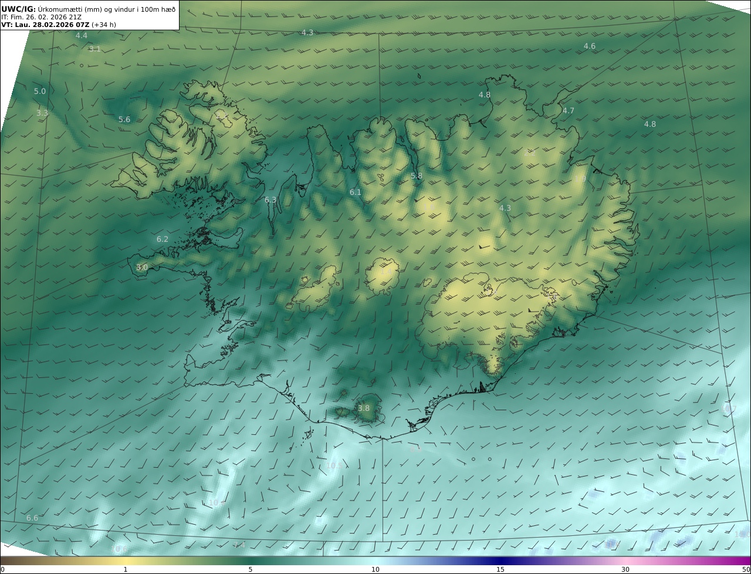
Task: Click the 3.3 value label
Action: [42, 113]
